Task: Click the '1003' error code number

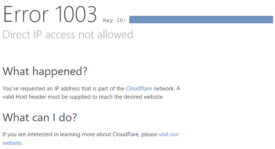Action: coord(76,14)
